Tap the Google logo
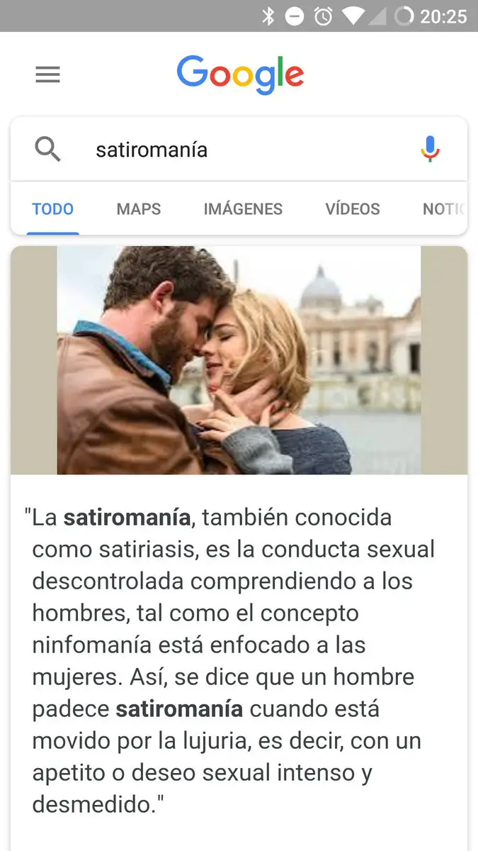Image resolution: width=478 pixels, height=851 pixels. pyautogui.click(x=240, y=74)
